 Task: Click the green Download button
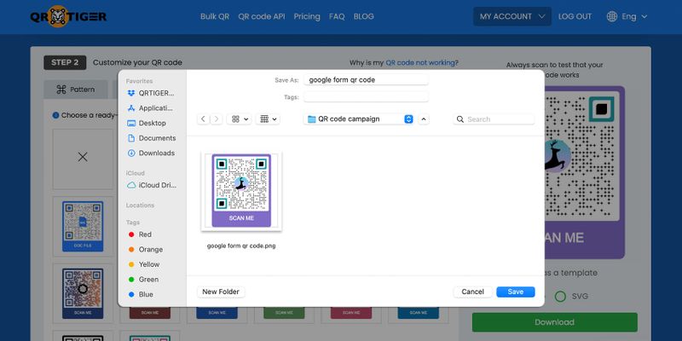pos(555,322)
